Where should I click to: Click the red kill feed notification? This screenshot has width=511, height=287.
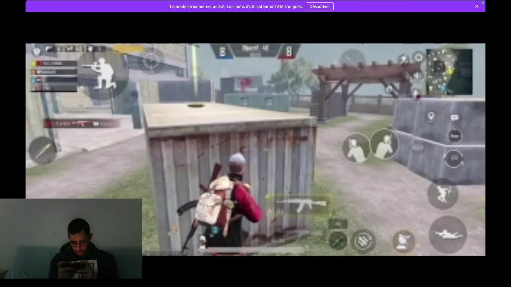83,124
